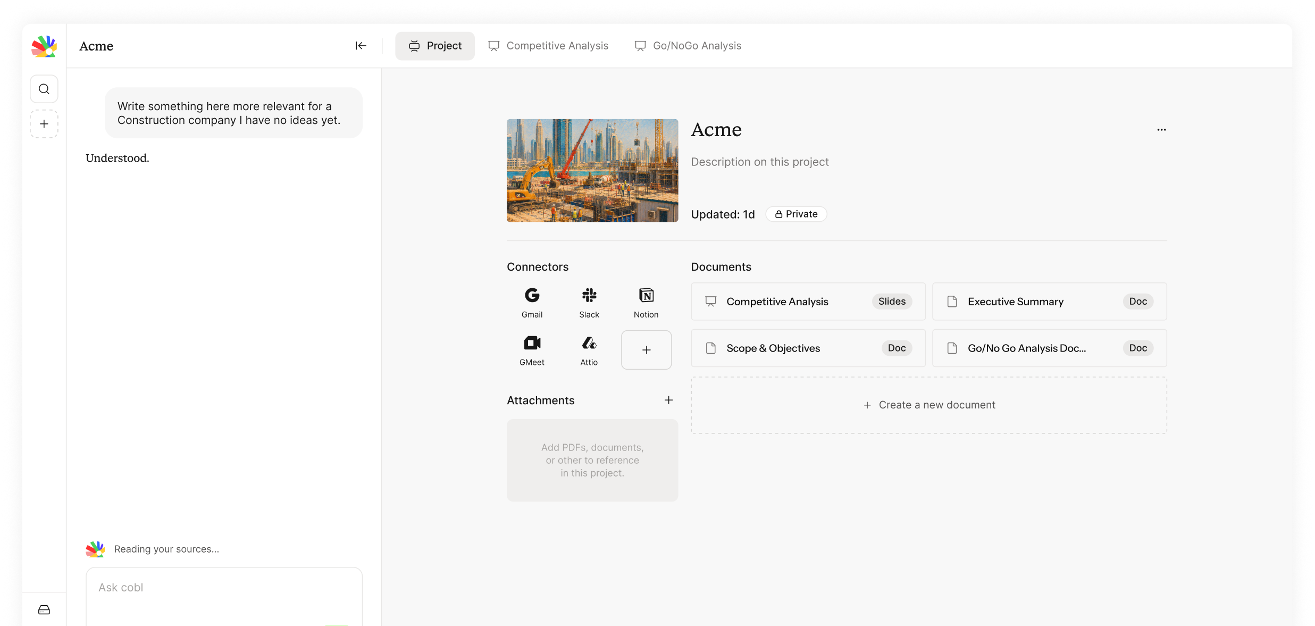This screenshot has width=1315, height=626.
Task: Click the construction site project thumbnail
Action: point(592,170)
